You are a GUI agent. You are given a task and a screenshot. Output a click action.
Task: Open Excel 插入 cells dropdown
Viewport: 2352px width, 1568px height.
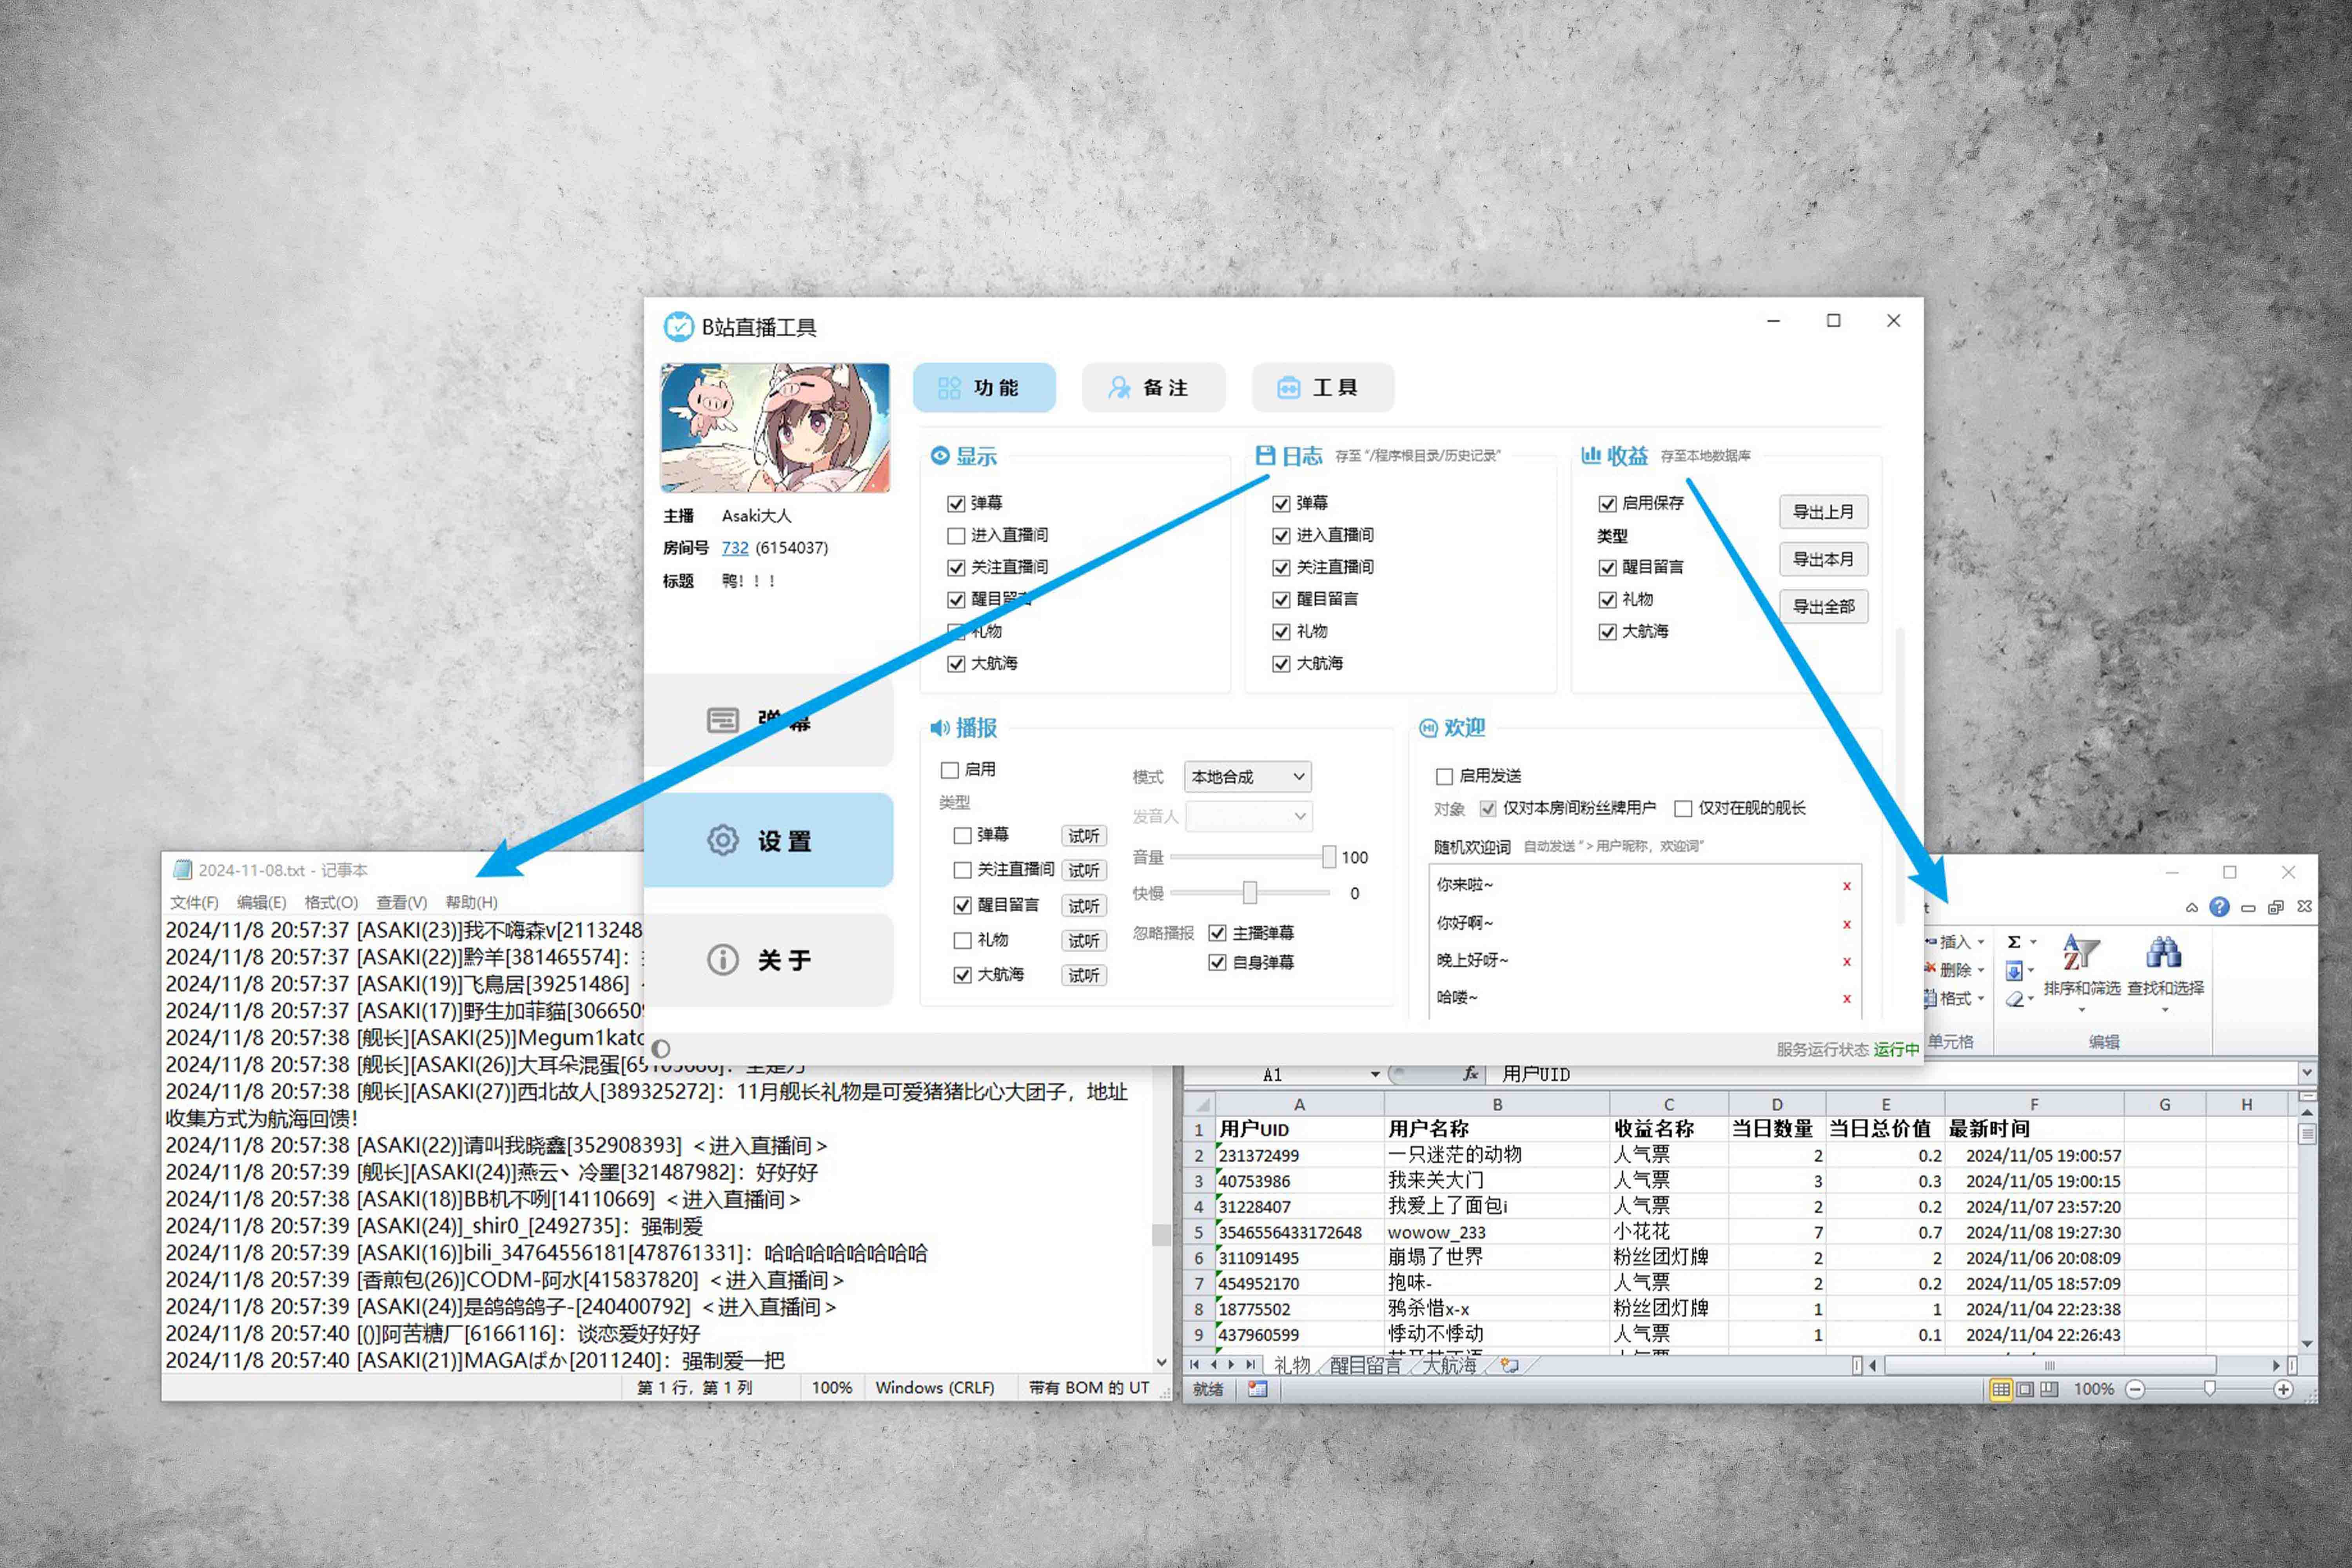click(x=1956, y=942)
